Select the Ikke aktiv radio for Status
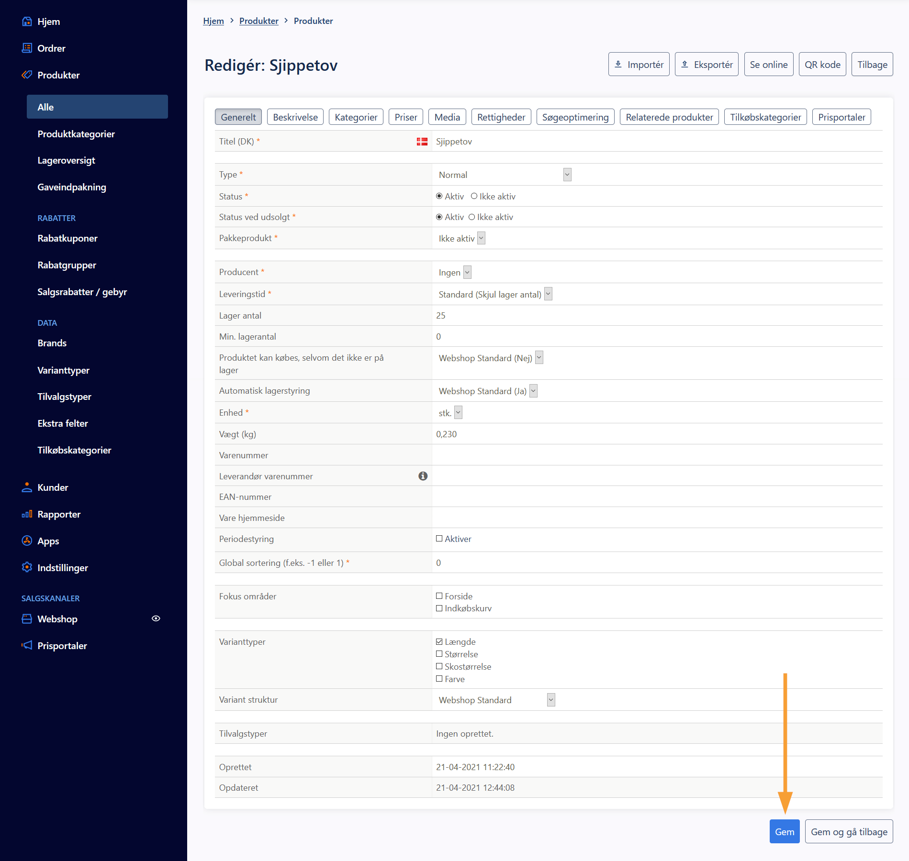 474,196
